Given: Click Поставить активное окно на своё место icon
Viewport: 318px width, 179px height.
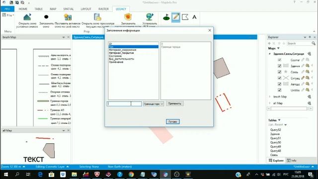Looking at the screenshot, I should point(68,17).
